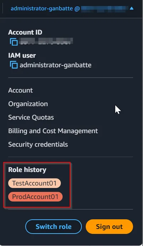Open the Organization menu item
The height and width of the screenshot is (246, 143).
[28, 104]
